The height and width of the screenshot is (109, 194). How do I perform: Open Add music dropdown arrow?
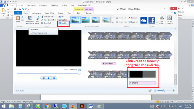(40, 24)
